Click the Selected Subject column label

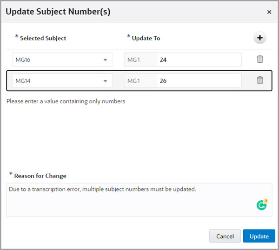(43, 38)
